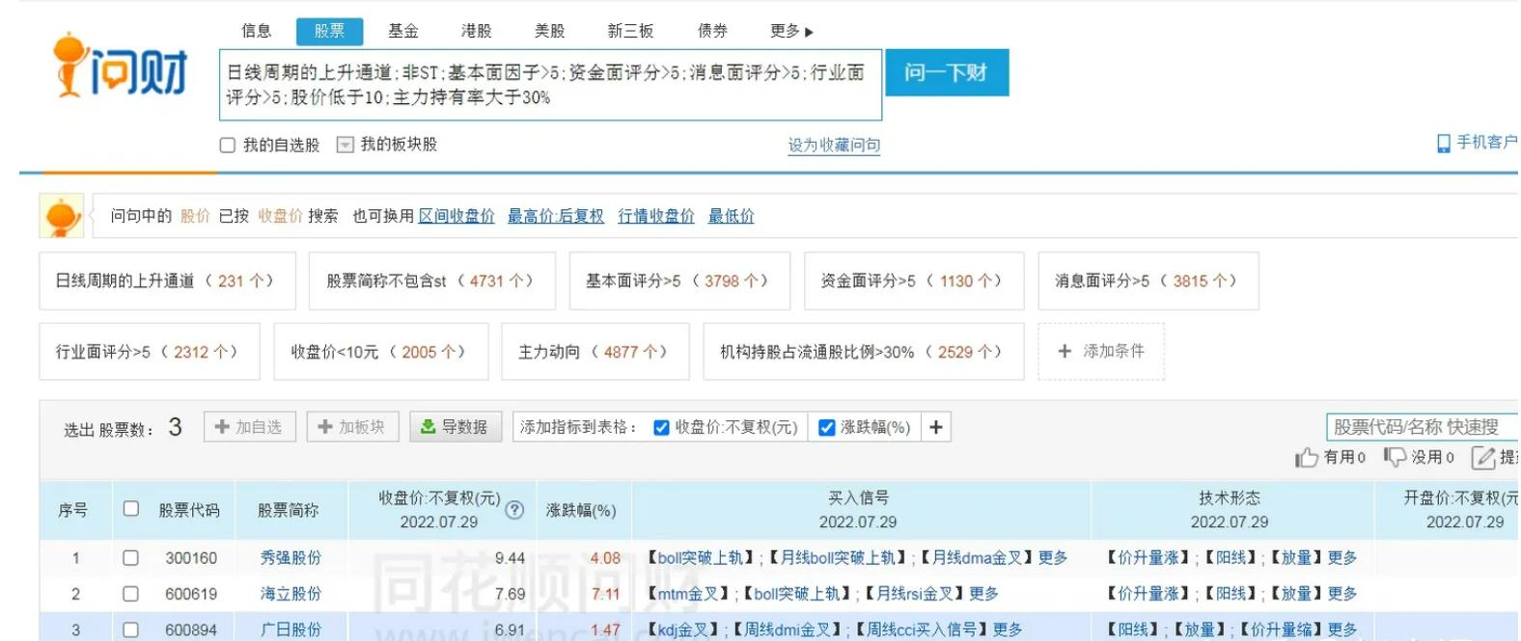Click inside the query text box
Viewport: 1521px width, 641px height.
[550, 85]
